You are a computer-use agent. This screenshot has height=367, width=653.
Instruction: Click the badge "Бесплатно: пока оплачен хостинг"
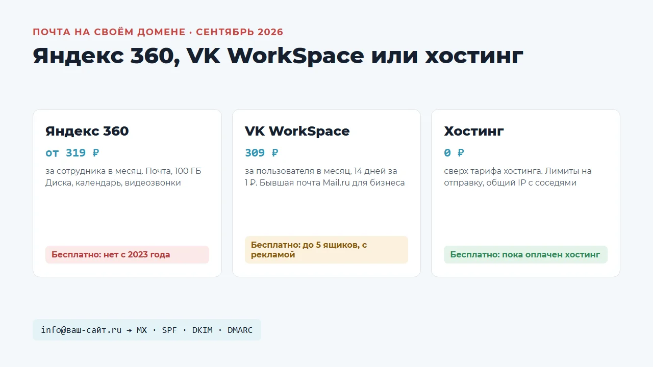click(525, 254)
